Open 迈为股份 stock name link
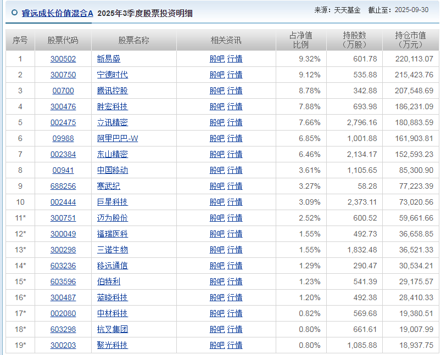The width and height of the screenshot is (441, 355). (x=112, y=218)
